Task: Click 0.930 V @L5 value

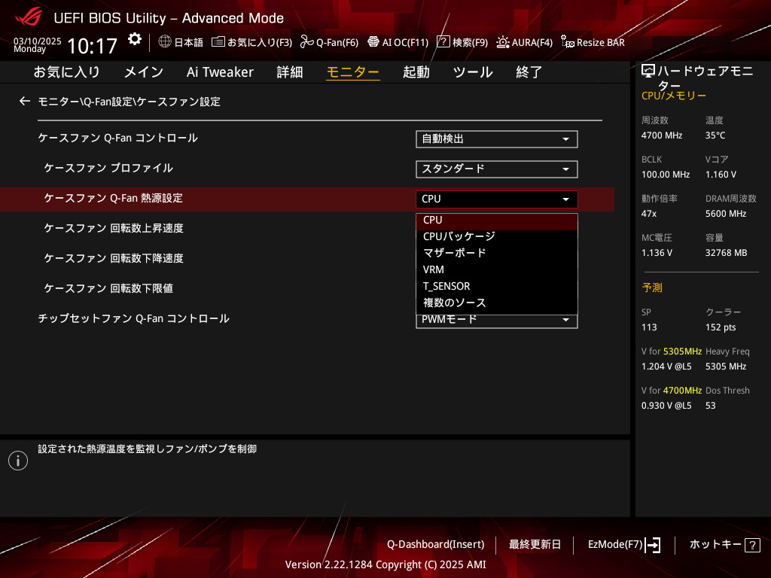Action: [666, 406]
